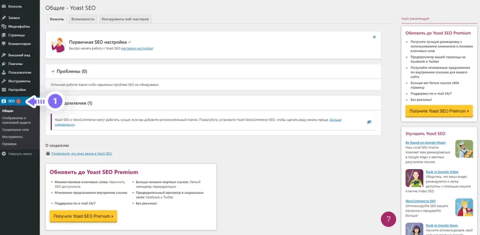Switch to the Консоль tab
This screenshot has height=235, width=480.
pos(57,19)
